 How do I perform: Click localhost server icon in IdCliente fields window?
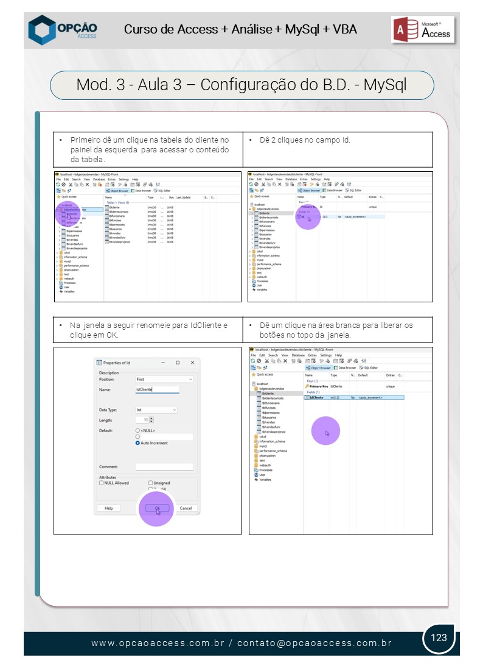click(254, 384)
